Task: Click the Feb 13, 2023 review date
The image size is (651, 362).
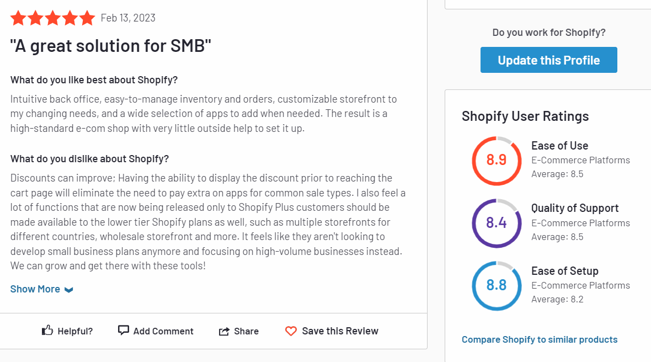Action: 128,18
